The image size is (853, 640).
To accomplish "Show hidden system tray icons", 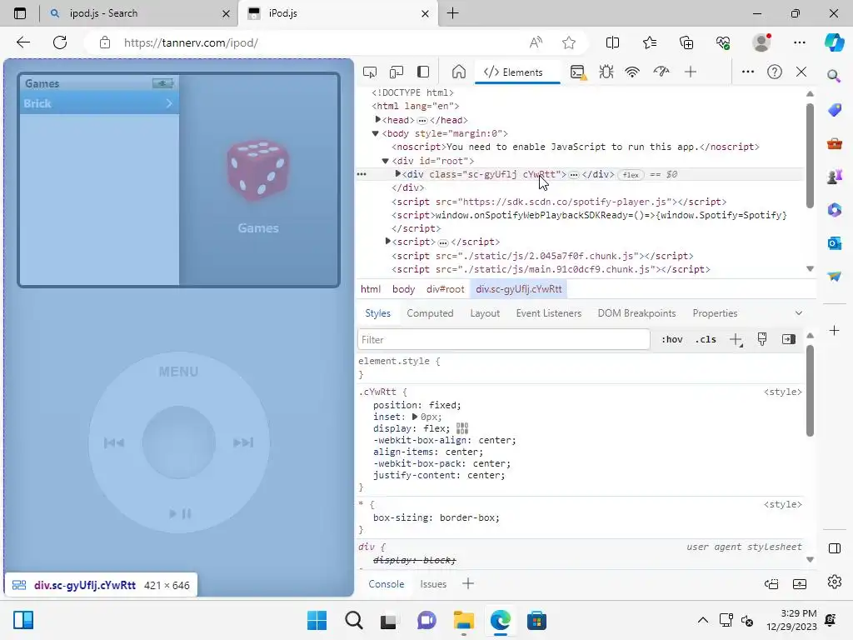I will pos(703,620).
